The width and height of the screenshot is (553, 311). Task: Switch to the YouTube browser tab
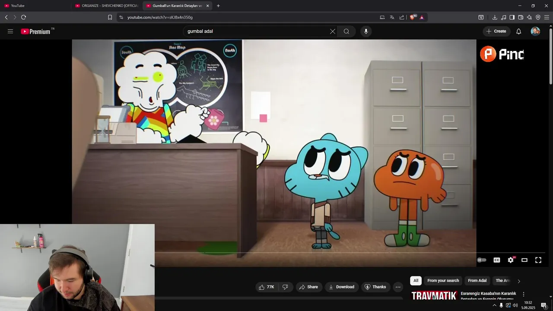[35, 6]
